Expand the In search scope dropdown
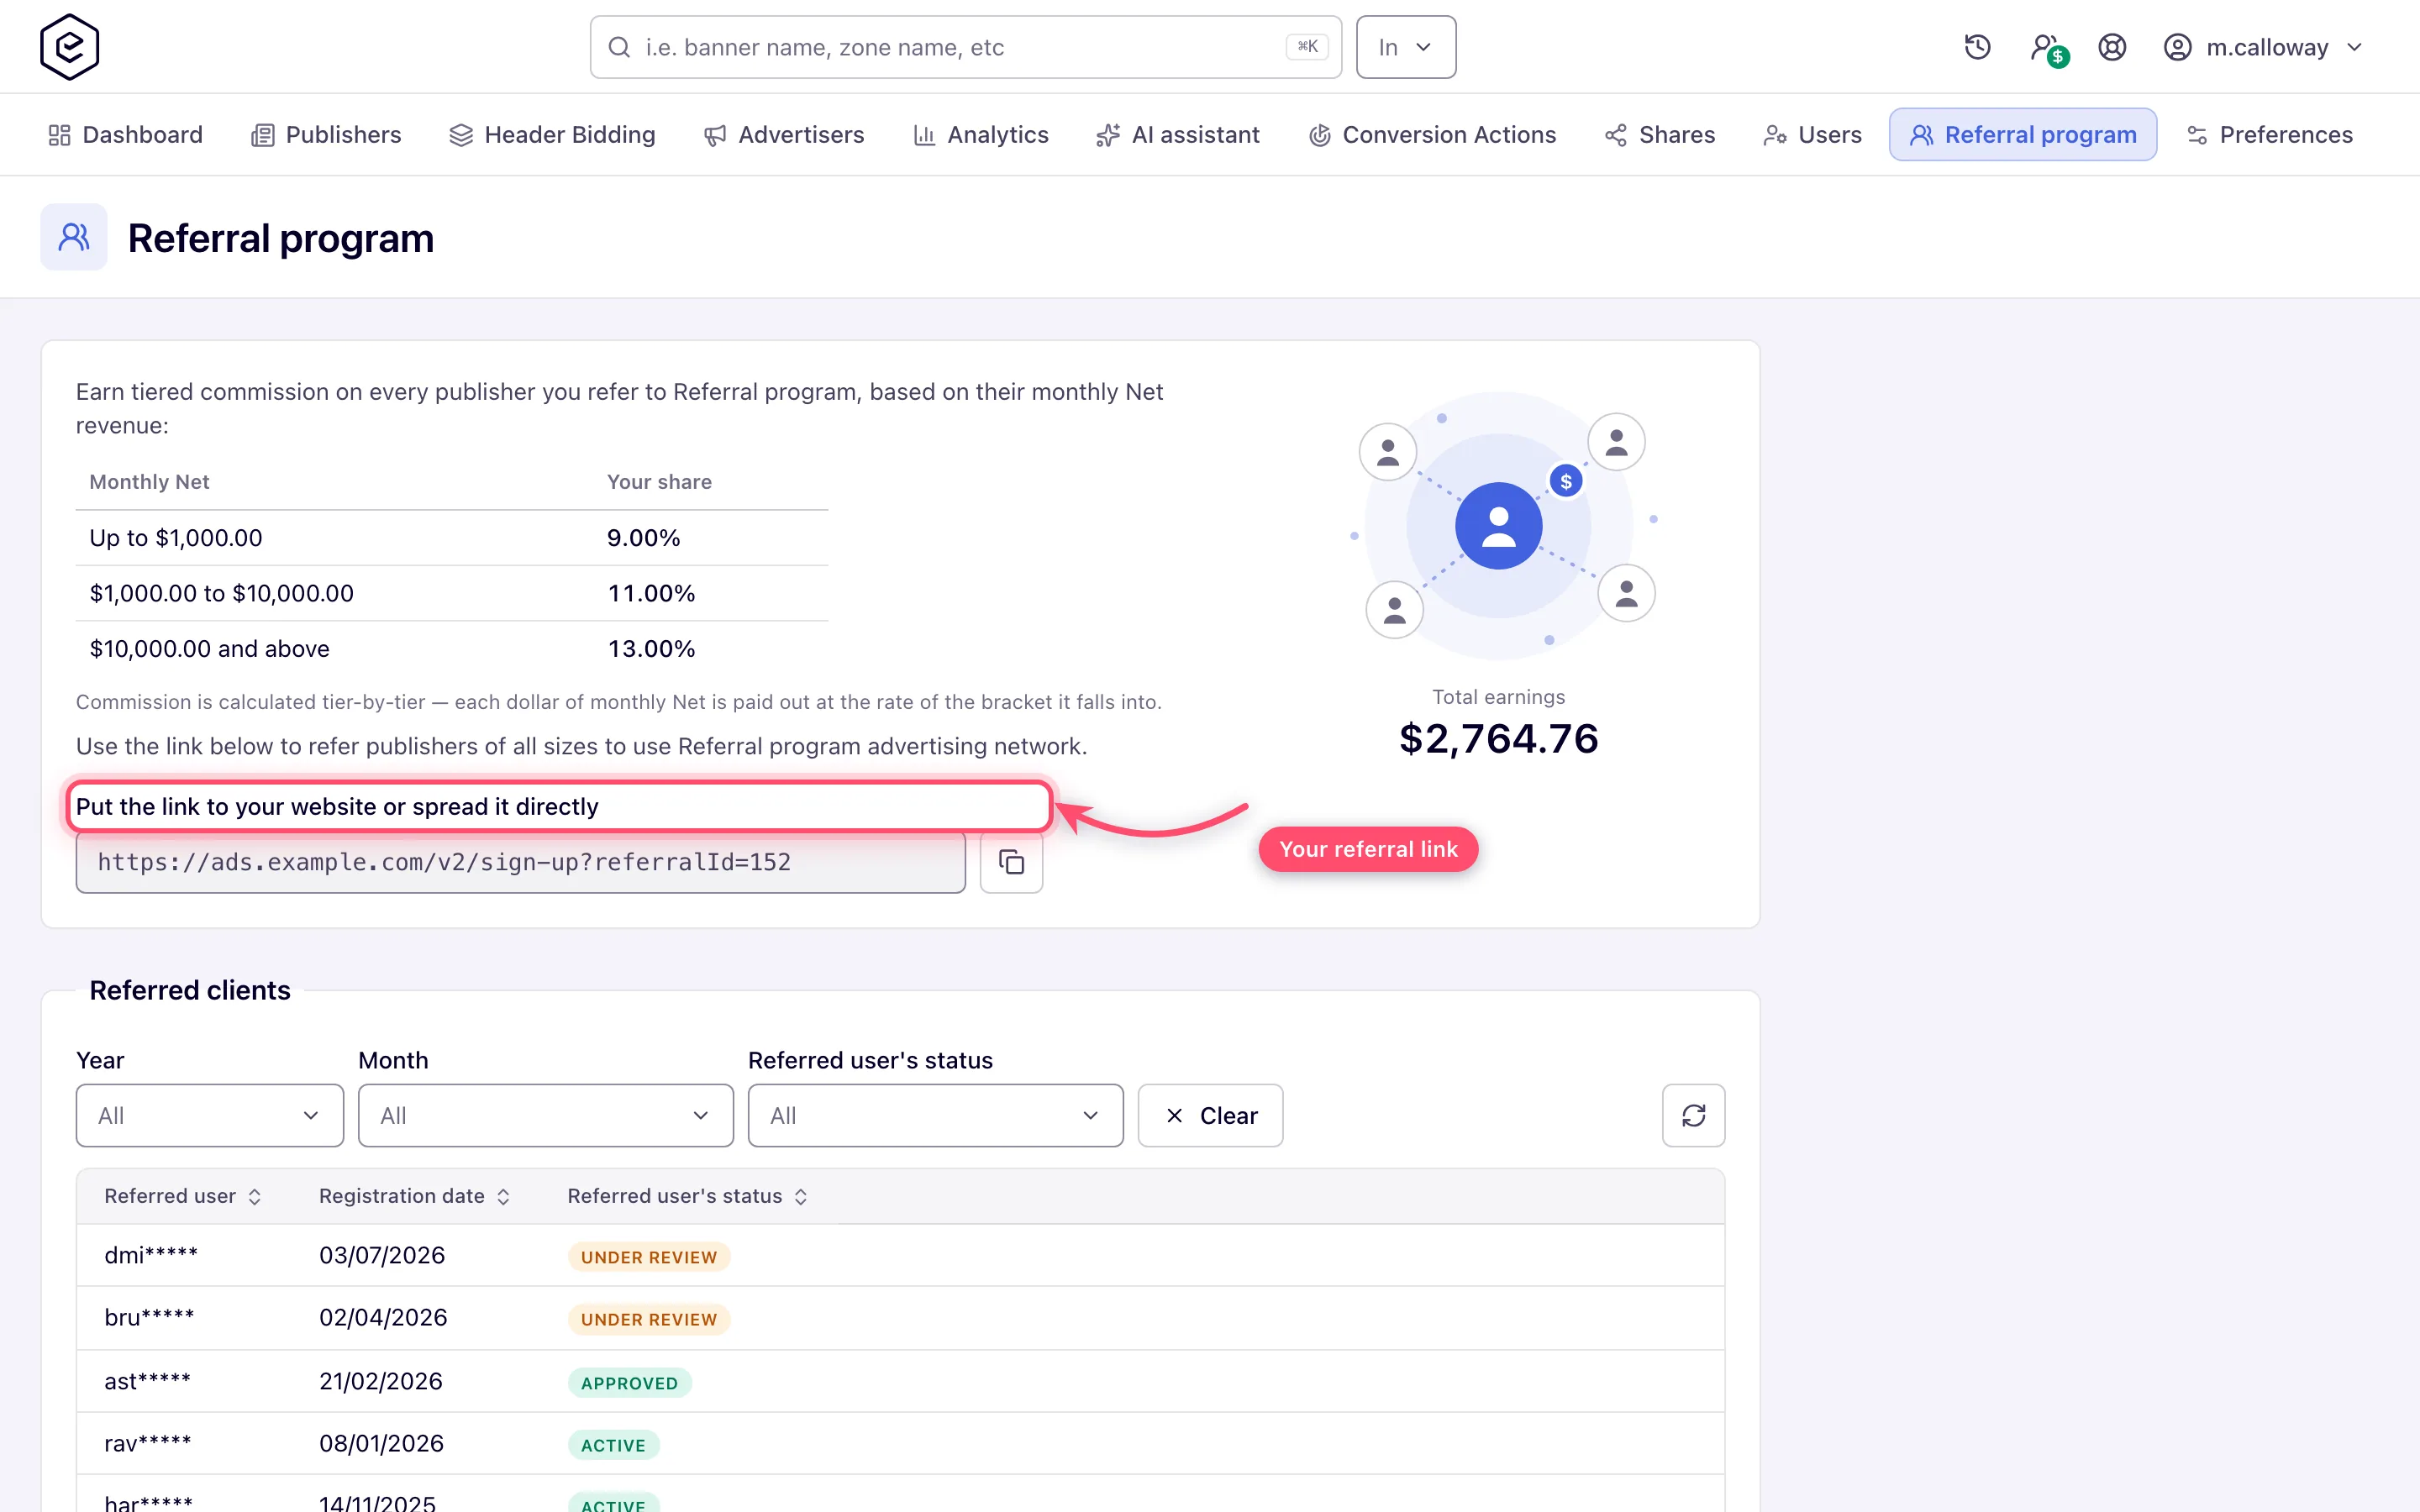The image size is (2420, 1512). [x=1405, y=47]
